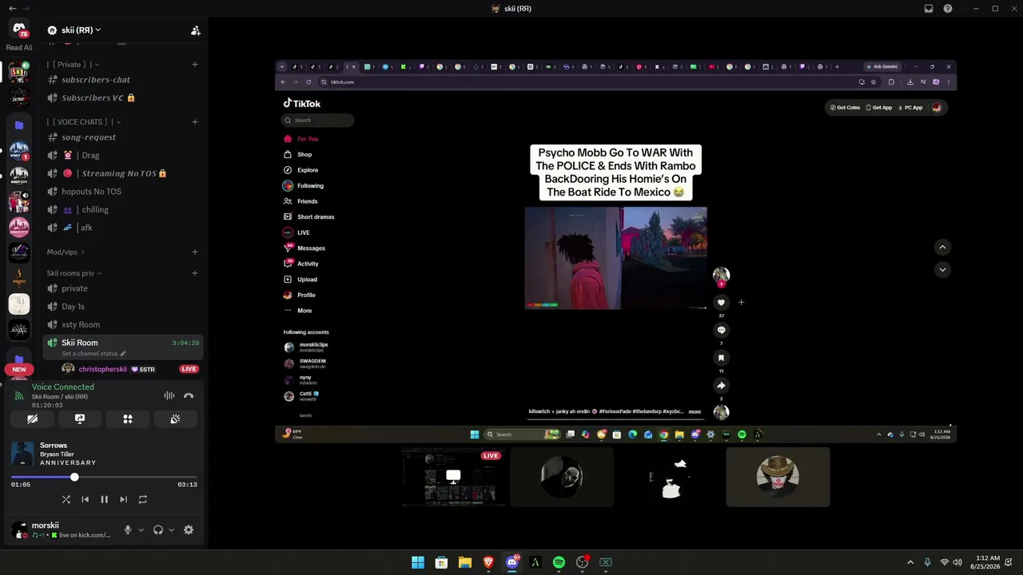Select the LIVE stream preview thumbnail
The width and height of the screenshot is (1023, 575).
pyautogui.click(x=453, y=477)
